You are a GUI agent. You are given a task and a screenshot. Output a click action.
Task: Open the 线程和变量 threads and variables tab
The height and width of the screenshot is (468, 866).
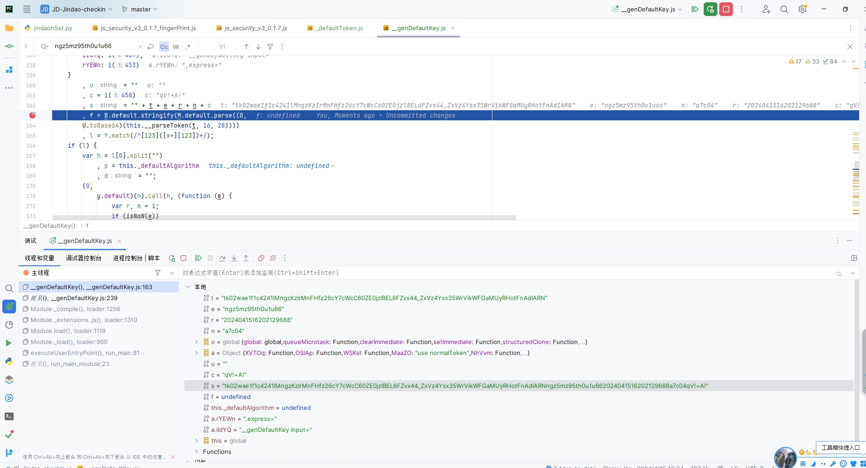pos(39,258)
